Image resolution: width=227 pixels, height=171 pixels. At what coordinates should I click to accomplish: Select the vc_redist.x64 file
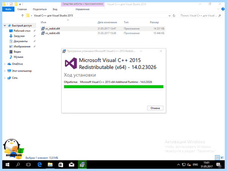coord(103,28)
